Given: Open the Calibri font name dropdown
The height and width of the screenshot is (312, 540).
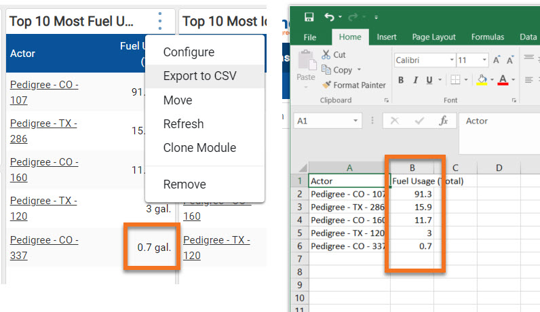Looking at the screenshot, I should pos(452,60).
